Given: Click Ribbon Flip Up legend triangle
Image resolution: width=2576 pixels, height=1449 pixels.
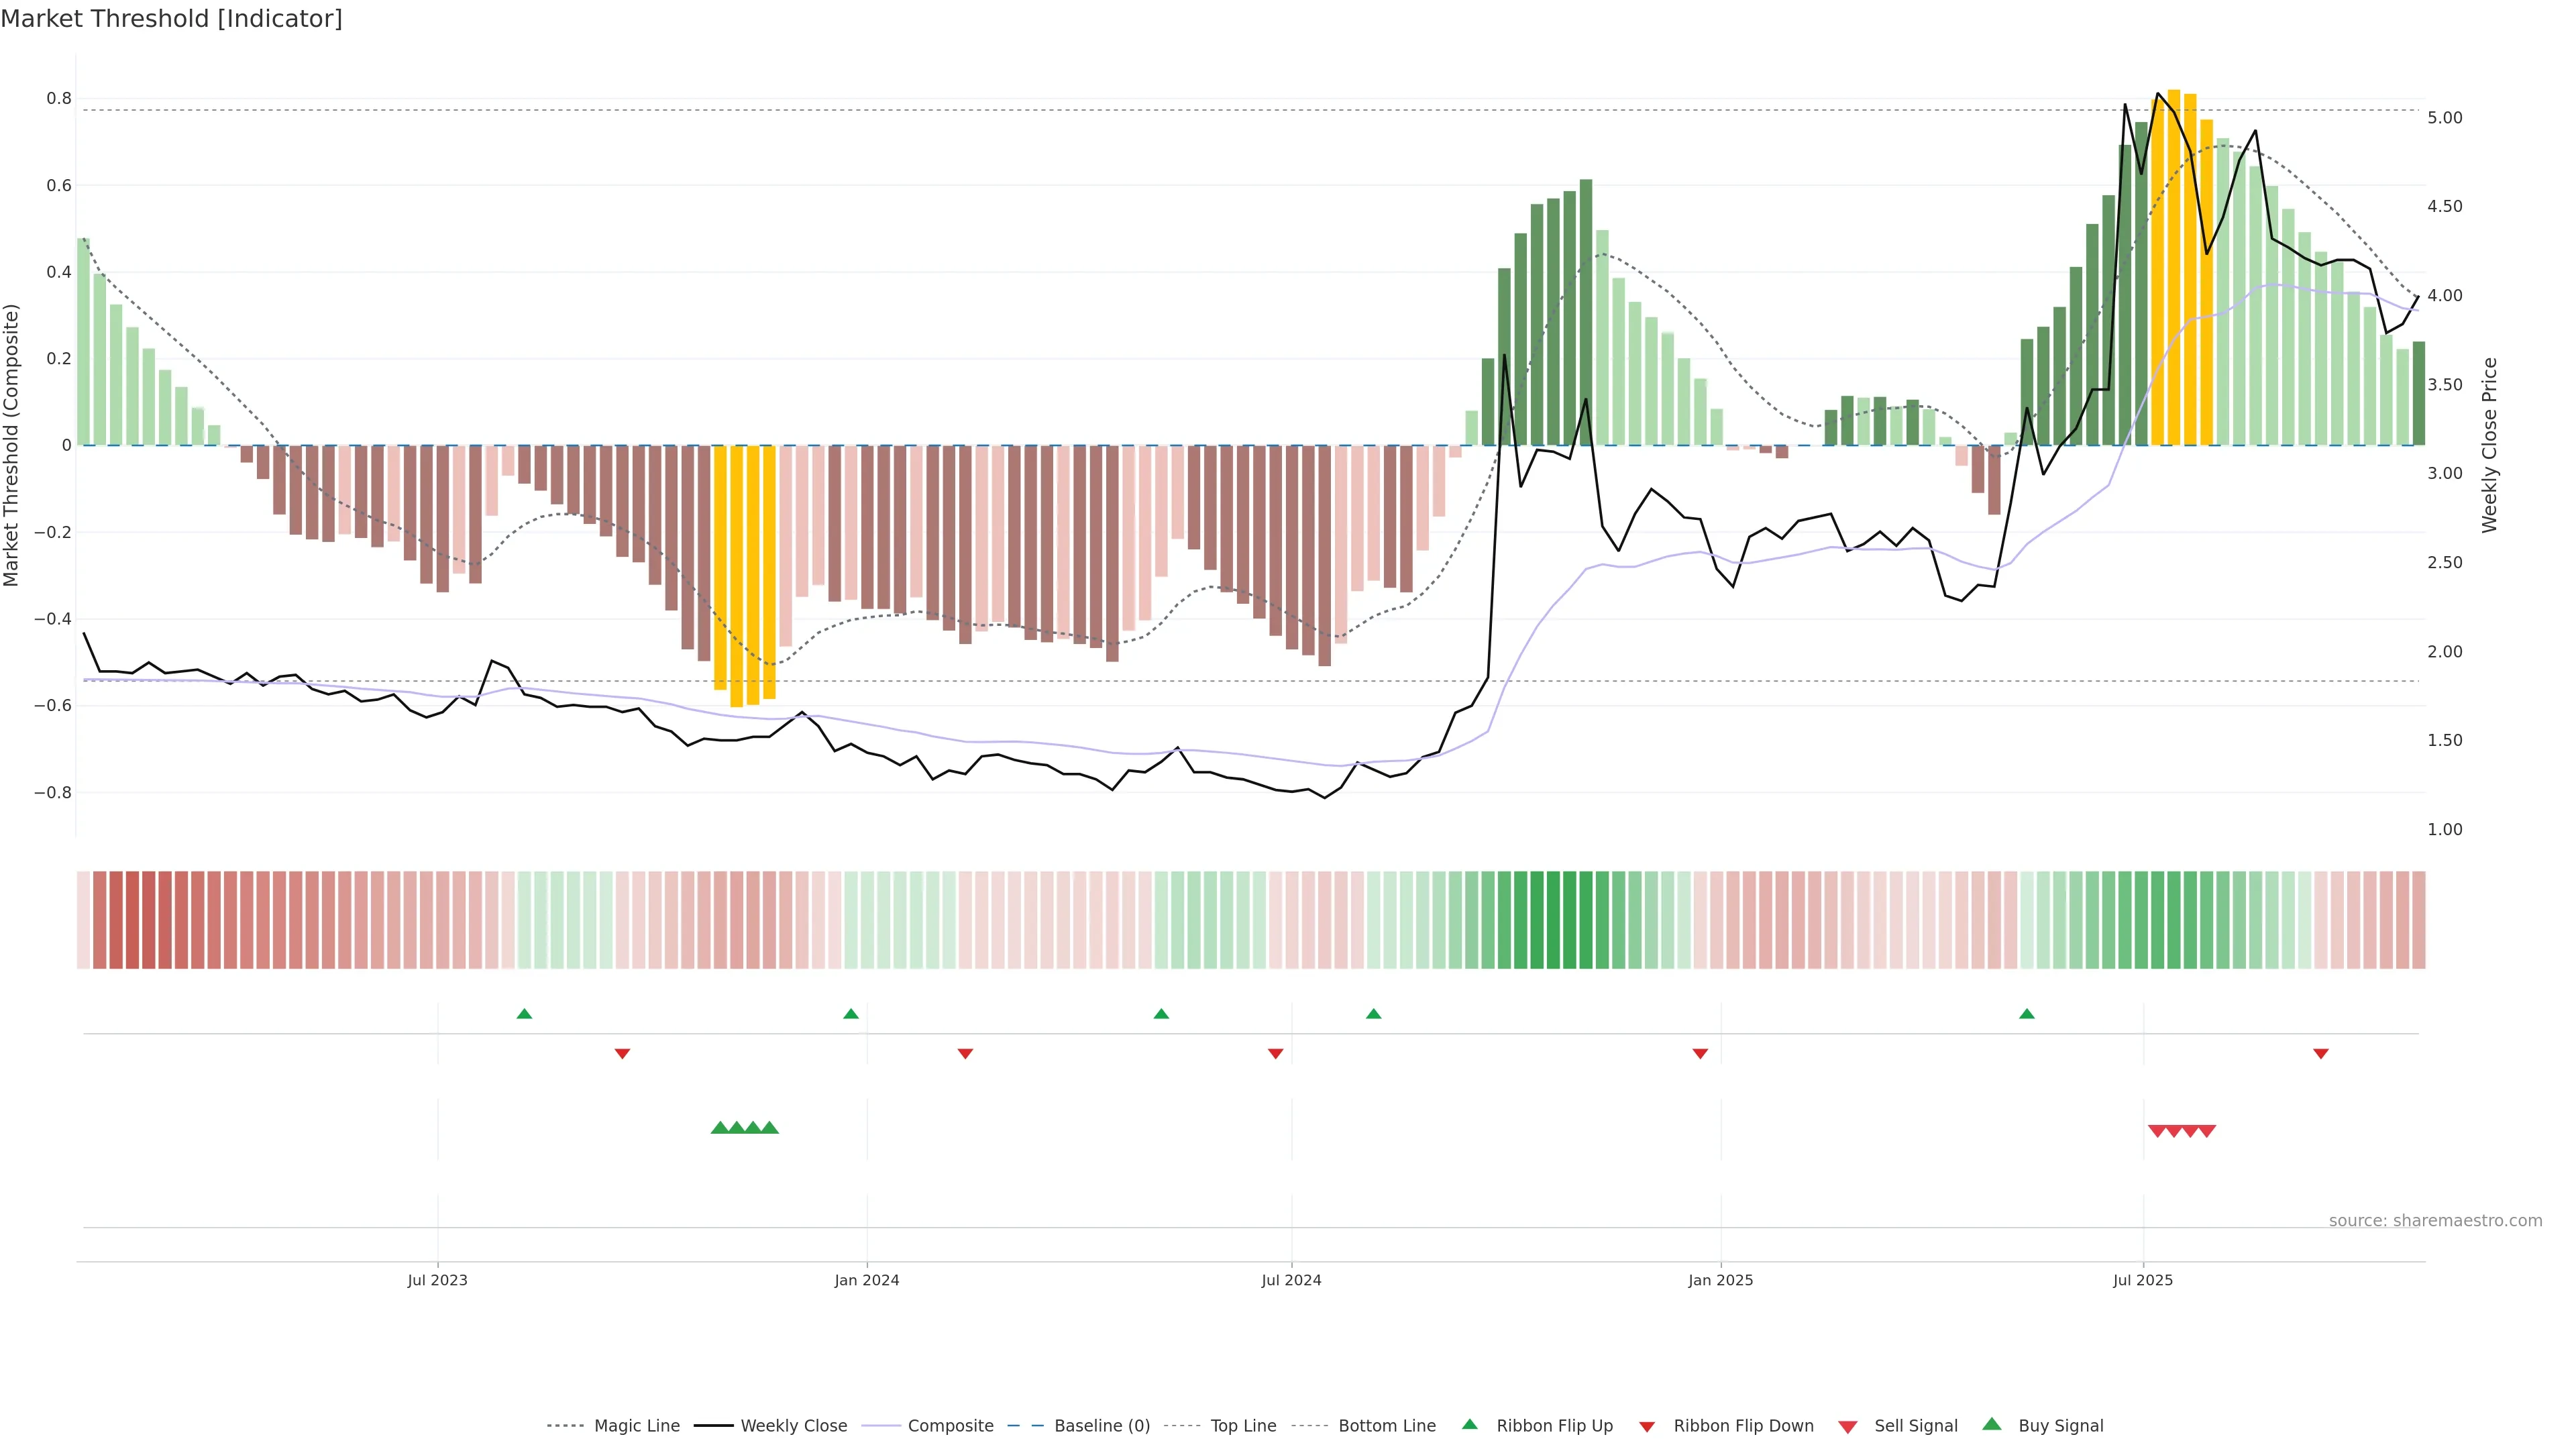Looking at the screenshot, I should [1470, 1424].
